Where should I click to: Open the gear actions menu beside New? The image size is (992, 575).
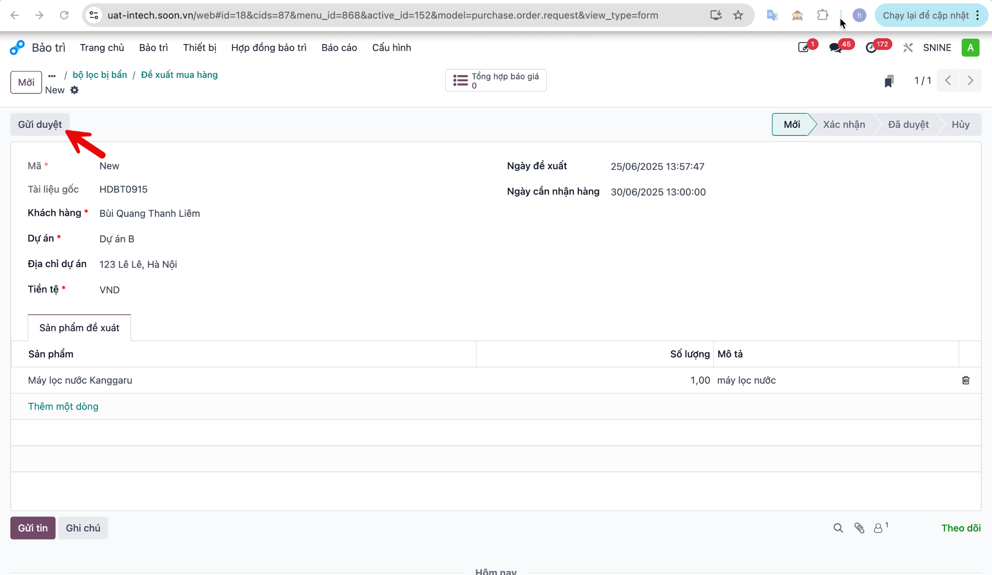pyautogui.click(x=74, y=90)
